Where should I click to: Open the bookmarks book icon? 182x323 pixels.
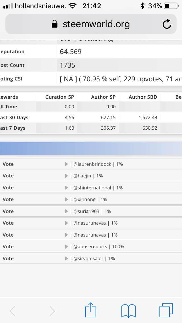coord(129,311)
